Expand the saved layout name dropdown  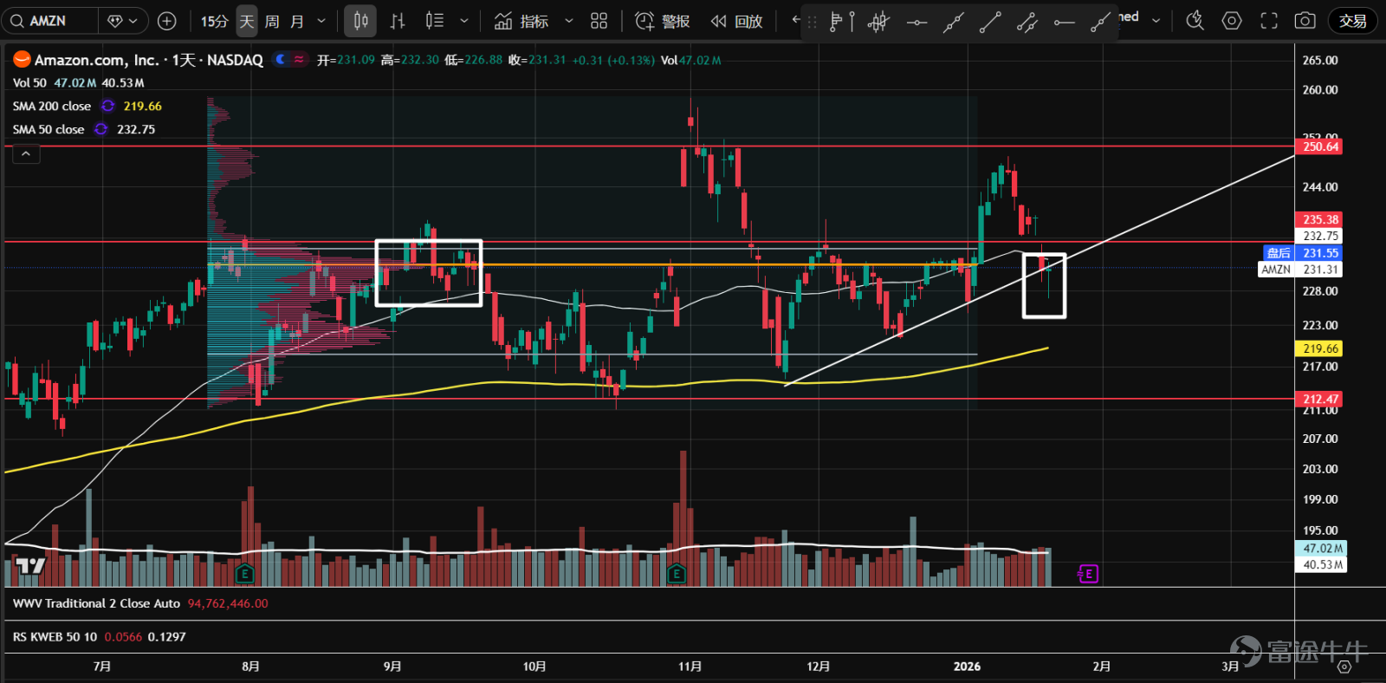pos(1156,20)
